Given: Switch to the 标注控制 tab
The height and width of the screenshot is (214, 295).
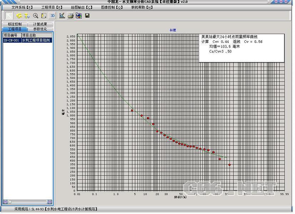Looking at the screenshot, I should [15, 24].
